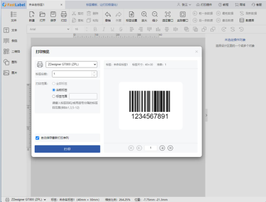Click the align-left objects icon
The height and width of the screenshot is (202, 266).
[132, 29]
